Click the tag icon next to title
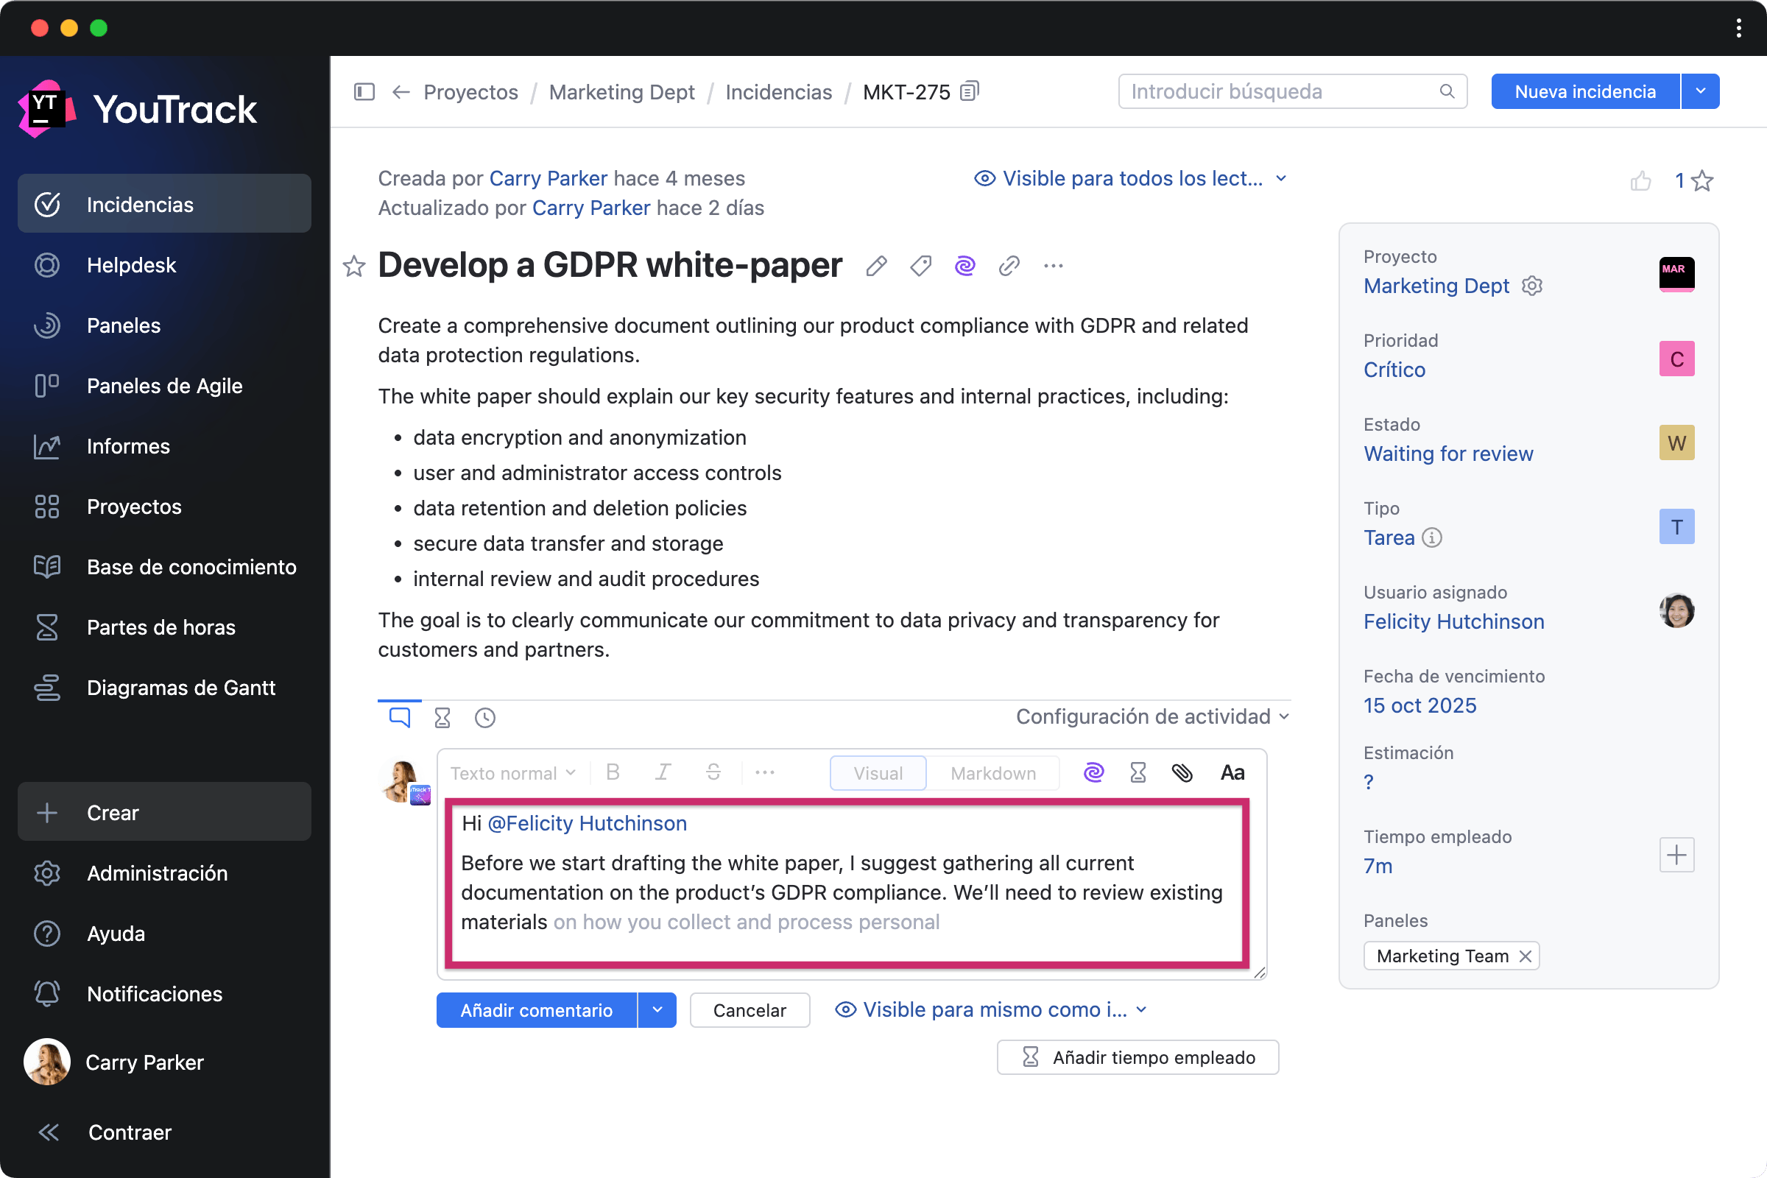1767x1178 pixels. 920,266
